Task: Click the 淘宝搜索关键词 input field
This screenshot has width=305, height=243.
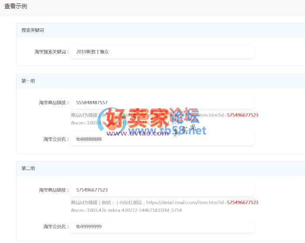Action: click(x=163, y=52)
